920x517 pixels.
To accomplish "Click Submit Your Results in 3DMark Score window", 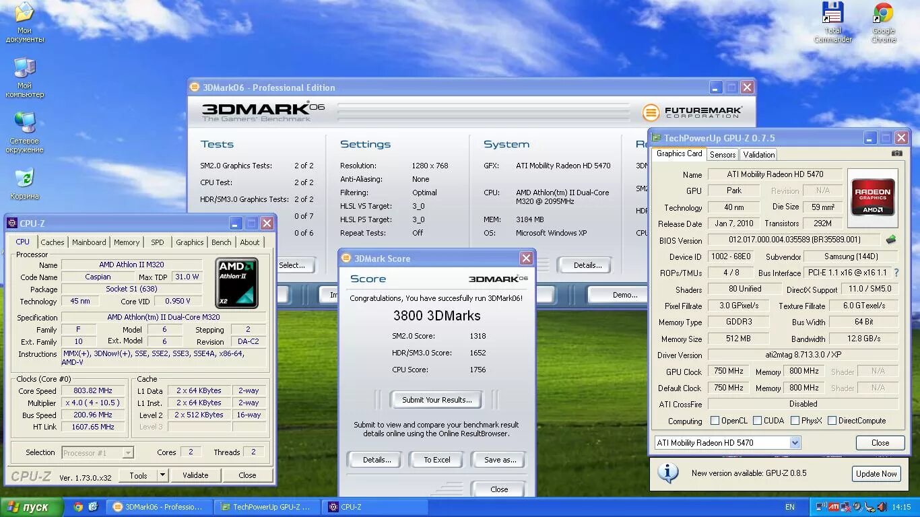I will coord(436,399).
